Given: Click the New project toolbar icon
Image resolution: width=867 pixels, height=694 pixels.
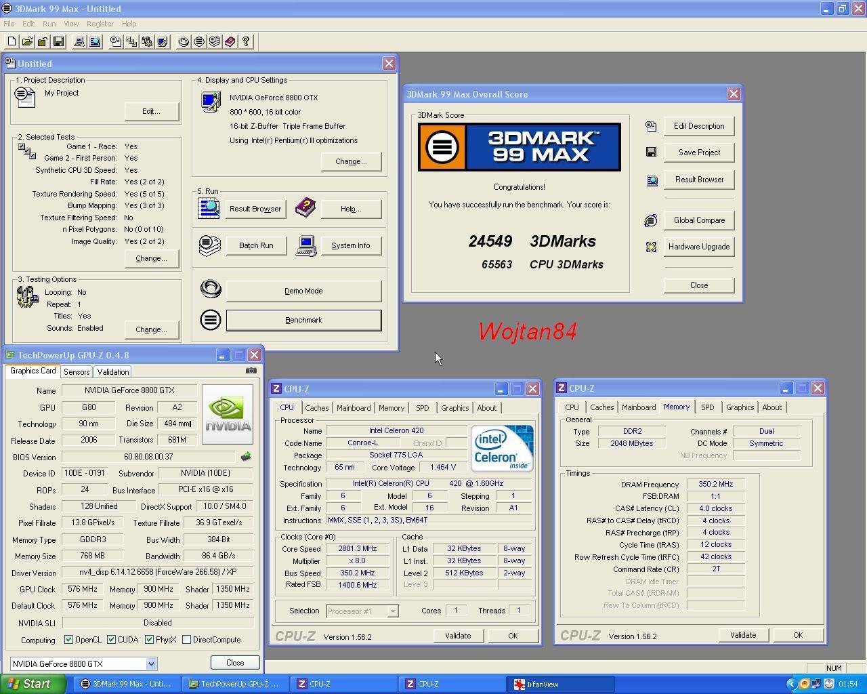Looking at the screenshot, I should (x=12, y=42).
